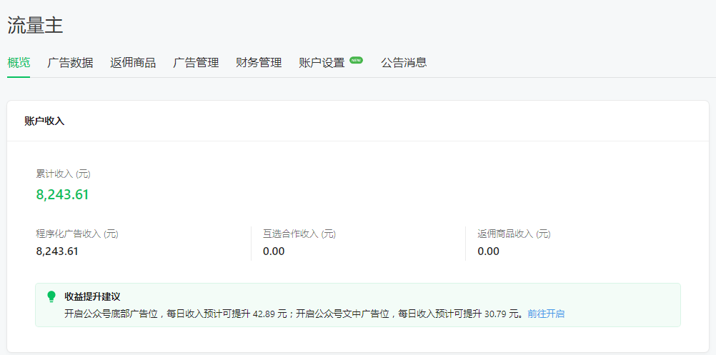Click the NEW badge beside 账户设置

(x=356, y=60)
